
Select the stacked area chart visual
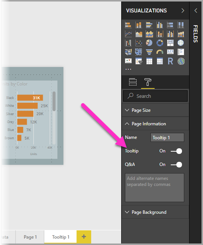[149, 34]
